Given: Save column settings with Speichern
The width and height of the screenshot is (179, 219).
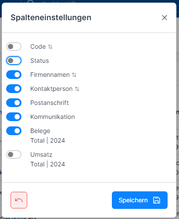Looking at the screenshot, I should coord(140,200).
